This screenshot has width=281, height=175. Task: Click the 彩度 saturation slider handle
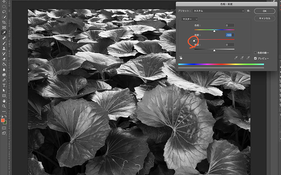pyautogui.click(x=194, y=41)
